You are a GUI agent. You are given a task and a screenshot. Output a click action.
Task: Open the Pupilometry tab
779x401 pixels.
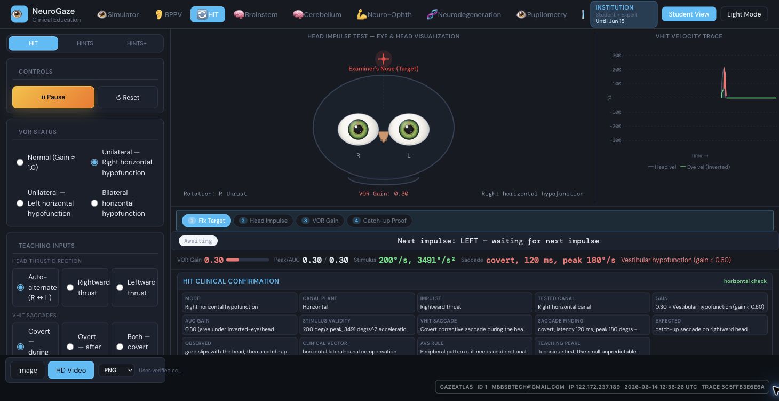tap(541, 14)
